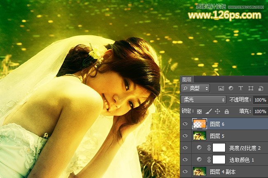Click adjustment icon of 亮度/对比度 2 layer
Screen dimensions: 268x178
click(x=199, y=147)
